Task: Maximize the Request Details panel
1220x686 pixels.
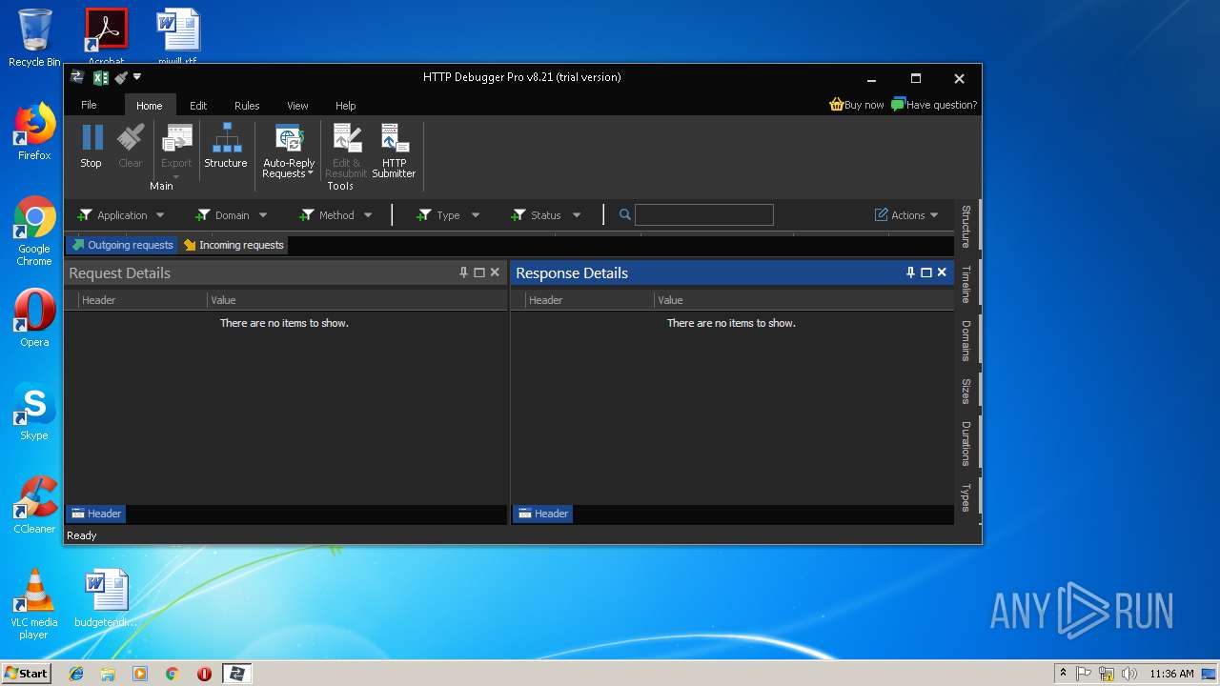Action: coord(479,272)
